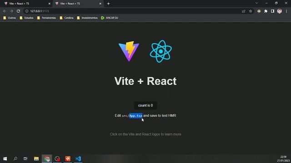Click the 'Vite + React' heading
Screen dimensions: 291x163
tap(145, 81)
